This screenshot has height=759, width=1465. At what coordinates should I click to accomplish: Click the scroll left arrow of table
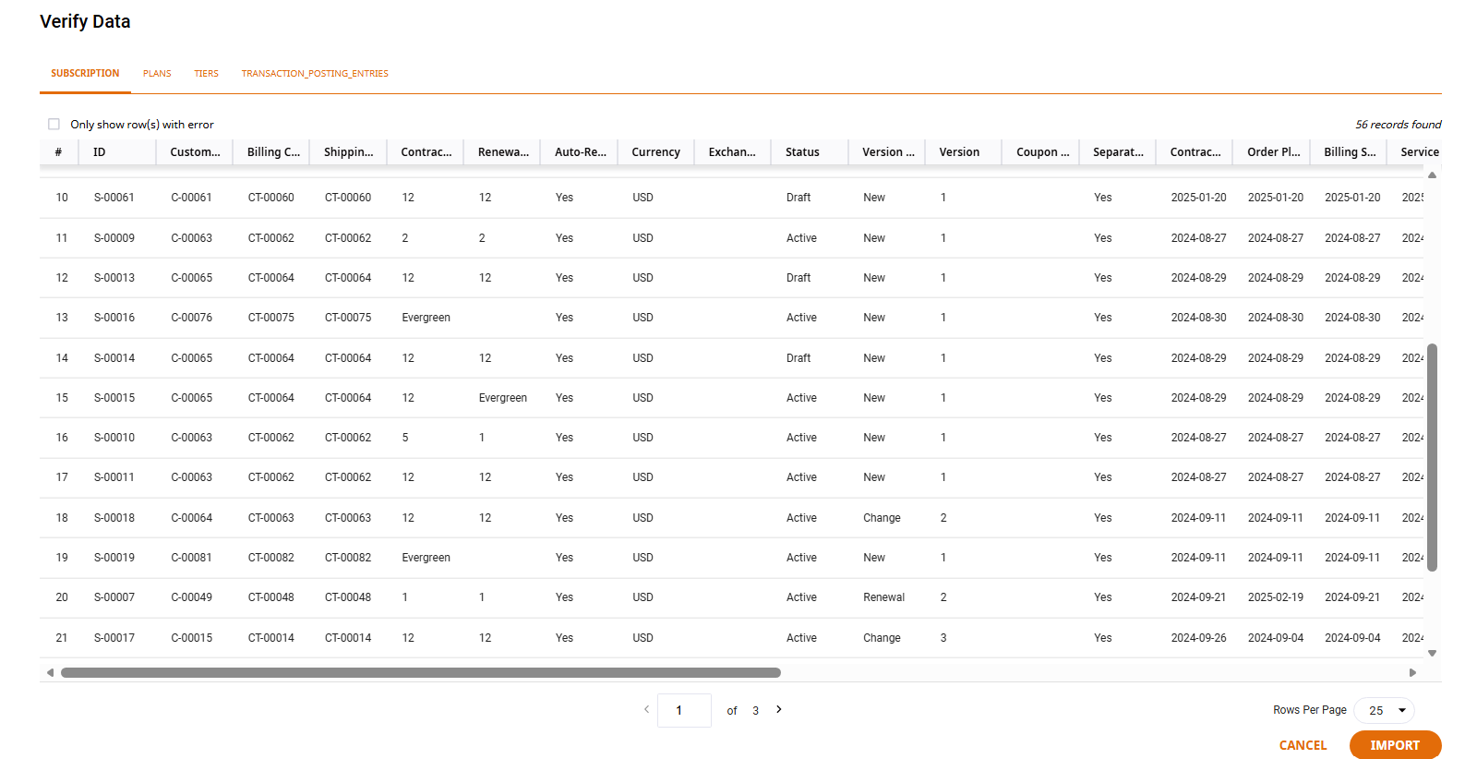tap(50, 673)
